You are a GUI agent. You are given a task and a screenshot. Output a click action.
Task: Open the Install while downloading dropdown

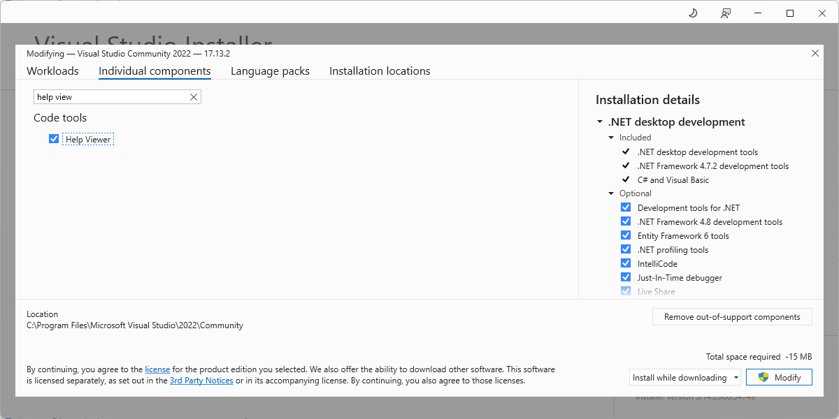[736, 377]
